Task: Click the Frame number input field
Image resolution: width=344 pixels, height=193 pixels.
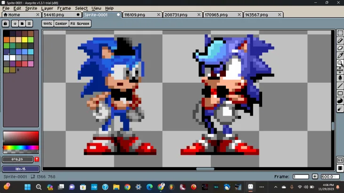Action: [301, 177]
